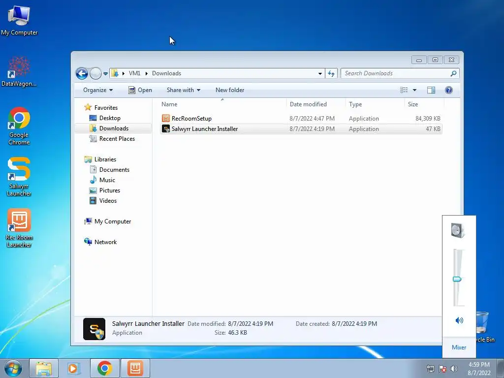Click RecRoomSetup file icon
This screenshot has height=378, width=504.
(x=165, y=119)
